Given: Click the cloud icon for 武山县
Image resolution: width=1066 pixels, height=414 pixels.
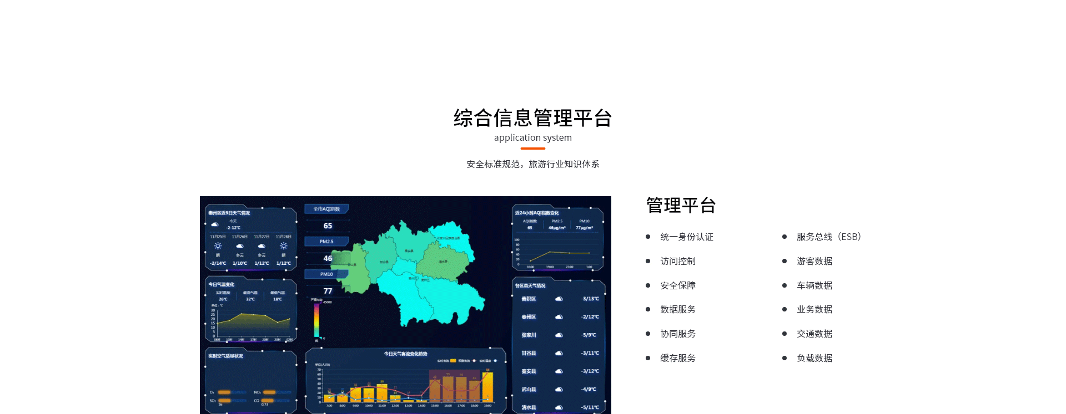Looking at the screenshot, I should coord(559,390).
